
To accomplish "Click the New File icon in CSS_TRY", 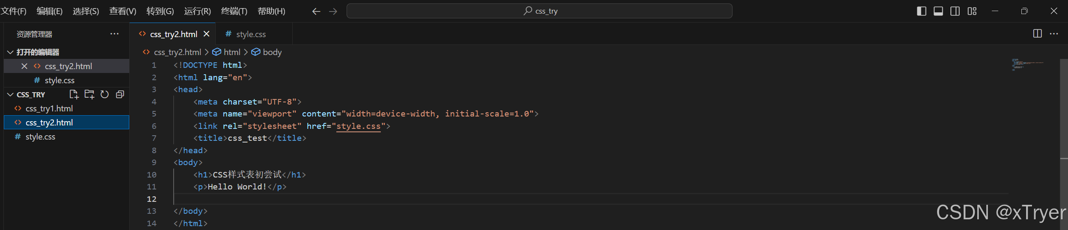I will point(74,94).
